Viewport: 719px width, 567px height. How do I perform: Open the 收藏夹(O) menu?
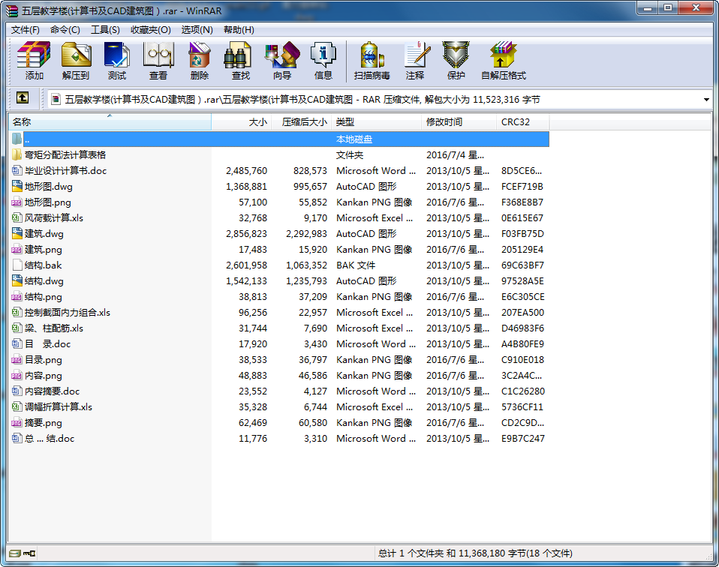(150, 30)
